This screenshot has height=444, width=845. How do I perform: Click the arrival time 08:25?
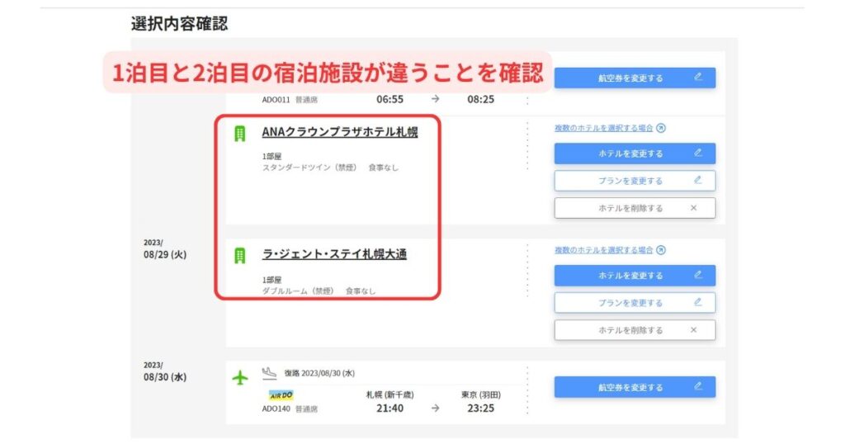[x=481, y=99]
